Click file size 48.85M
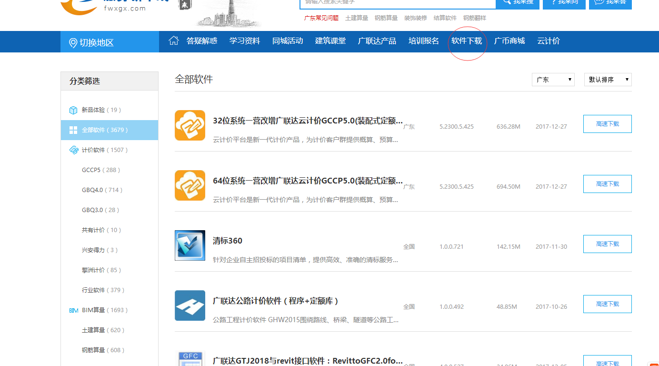 507,307
